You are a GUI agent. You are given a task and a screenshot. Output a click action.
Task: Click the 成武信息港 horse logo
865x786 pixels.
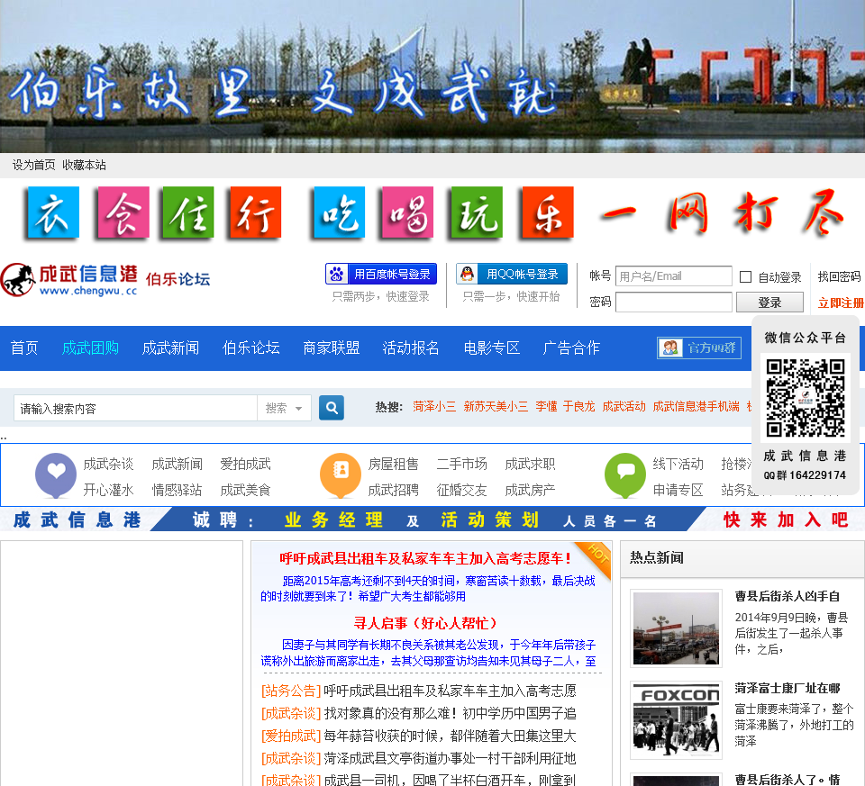click(x=69, y=279)
